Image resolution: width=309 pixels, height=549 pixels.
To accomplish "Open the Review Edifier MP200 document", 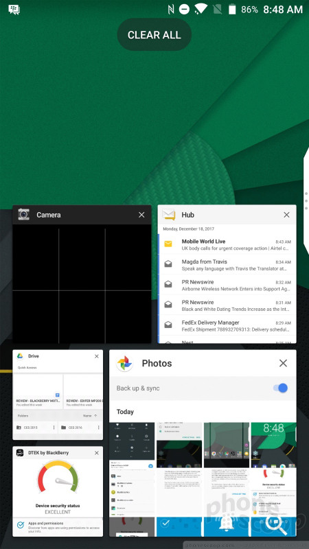I will 83,391.
